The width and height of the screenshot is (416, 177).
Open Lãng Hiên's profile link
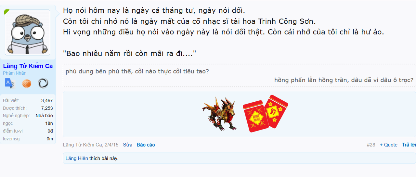77,158
